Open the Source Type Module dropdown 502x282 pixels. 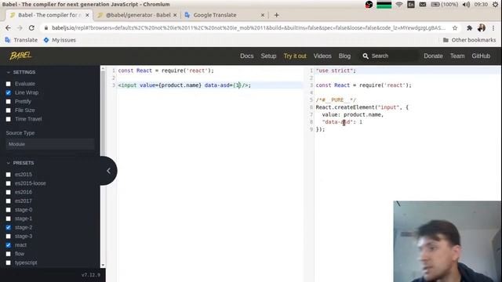tap(50, 144)
